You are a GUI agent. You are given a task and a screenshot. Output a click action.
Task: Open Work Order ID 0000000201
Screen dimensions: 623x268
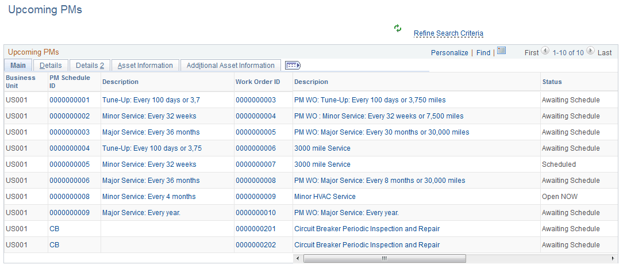[256, 229]
